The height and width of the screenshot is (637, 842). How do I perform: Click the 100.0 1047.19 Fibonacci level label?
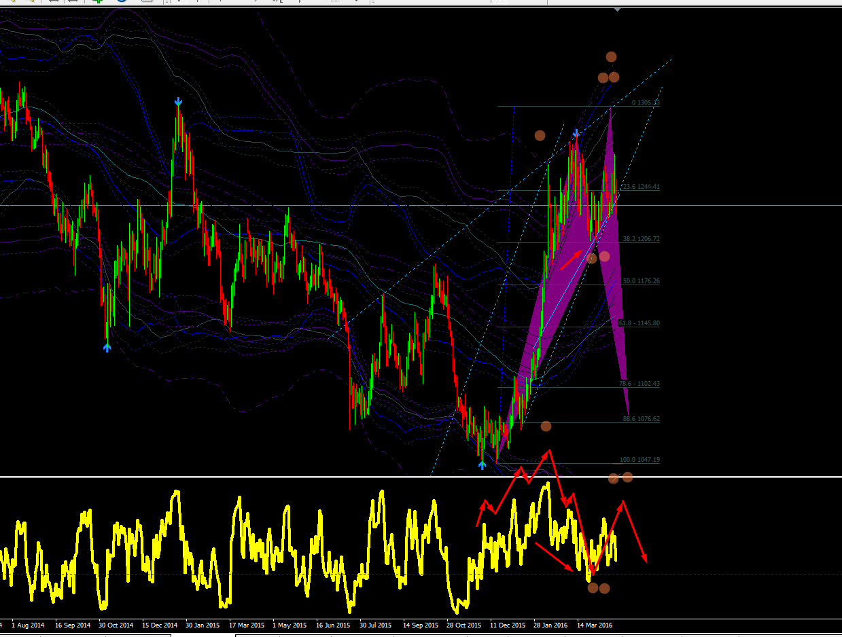639,460
